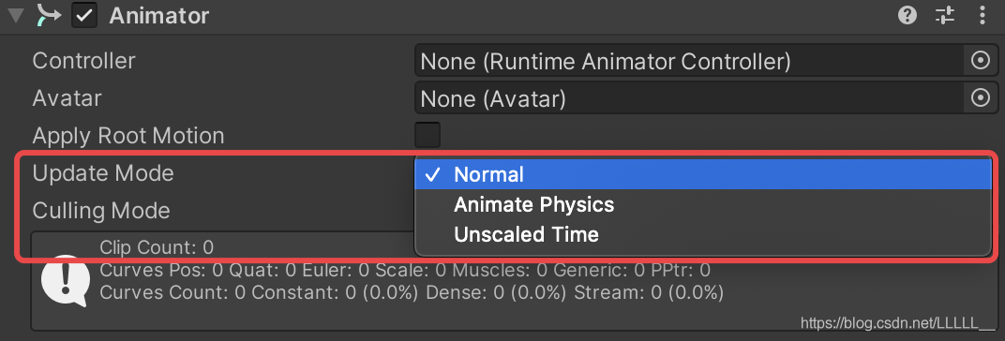Click the Clip Count info text
The image size is (1005, 341).
tap(157, 247)
